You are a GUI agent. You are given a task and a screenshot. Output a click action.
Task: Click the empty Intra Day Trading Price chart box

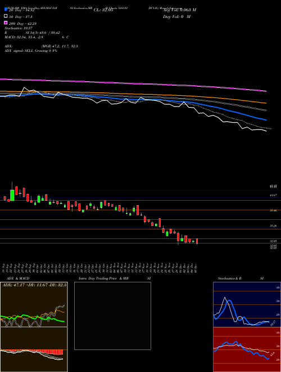coord(112,316)
